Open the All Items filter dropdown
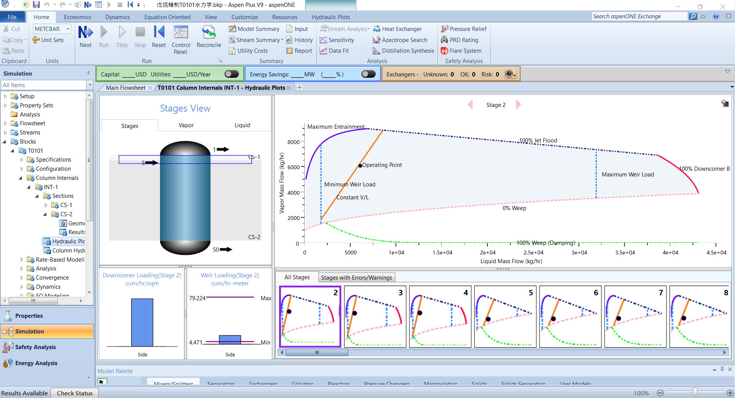This screenshot has width=735, height=398. point(90,85)
